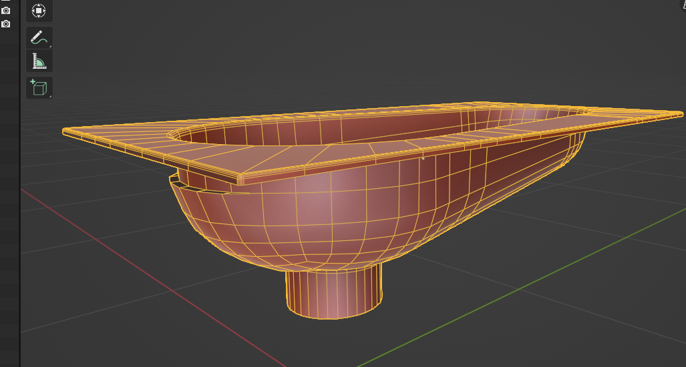Activate the Annotate pencil tool
The width and height of the screenshot is (686, 367).
(39, 37)
